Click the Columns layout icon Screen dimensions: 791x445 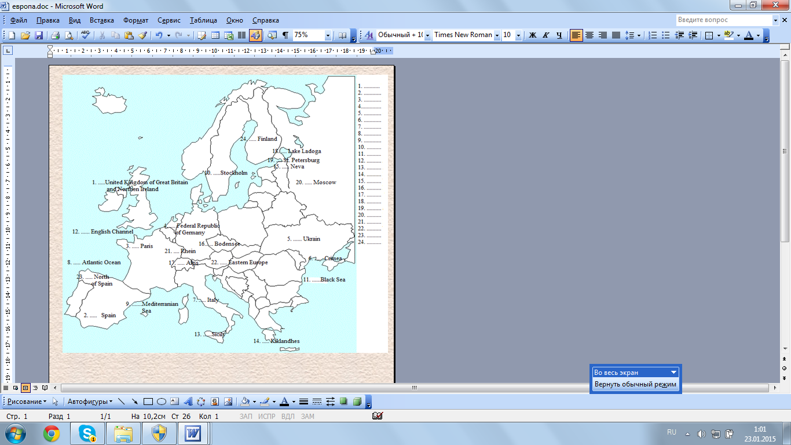click(242, 35)
